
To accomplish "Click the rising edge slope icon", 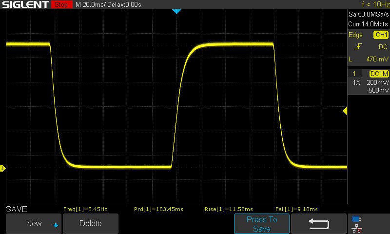I will click(358, 46).
